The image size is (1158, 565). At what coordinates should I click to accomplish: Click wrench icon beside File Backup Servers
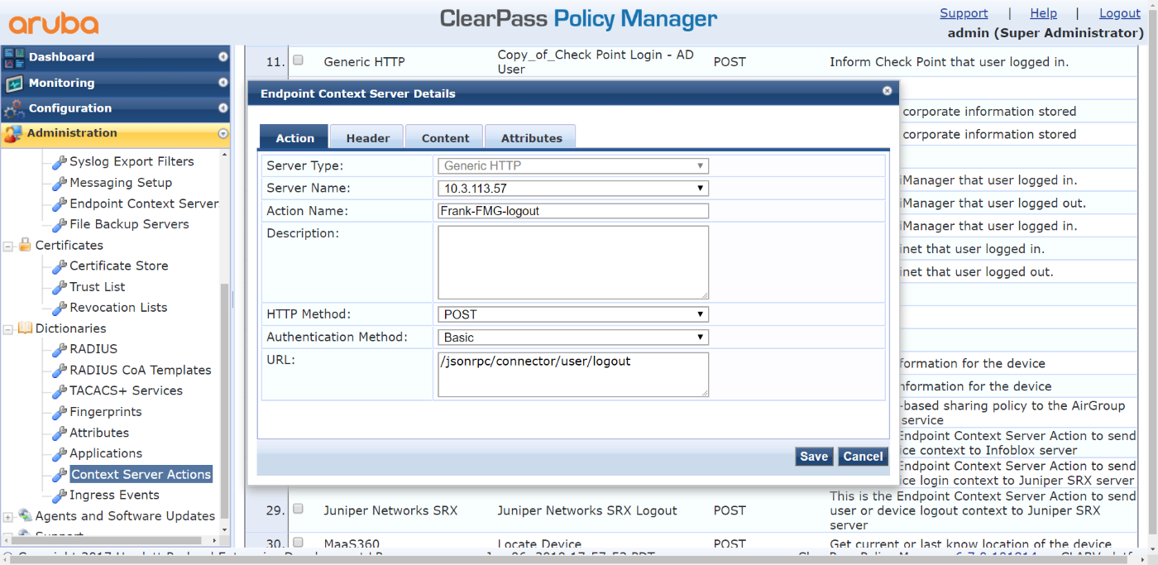tap(60, 225)
